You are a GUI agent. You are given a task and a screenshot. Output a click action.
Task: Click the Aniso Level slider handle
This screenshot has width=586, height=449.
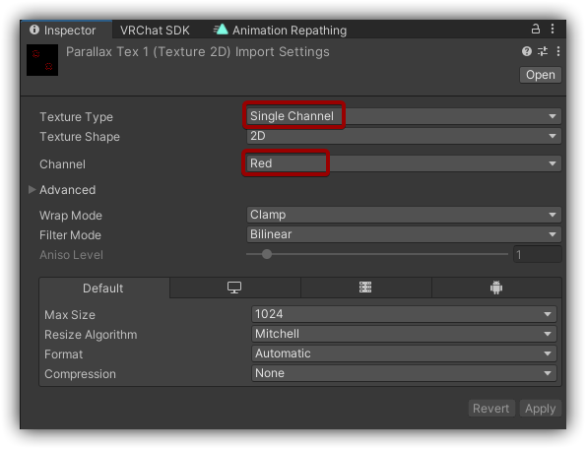pos(267,254)
